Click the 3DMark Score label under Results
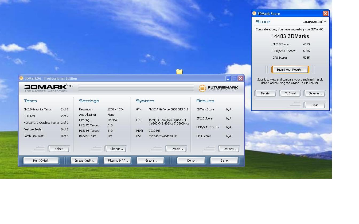Viewport: 359px width, 224px height. pyautogui.click(x=206, y=109)
